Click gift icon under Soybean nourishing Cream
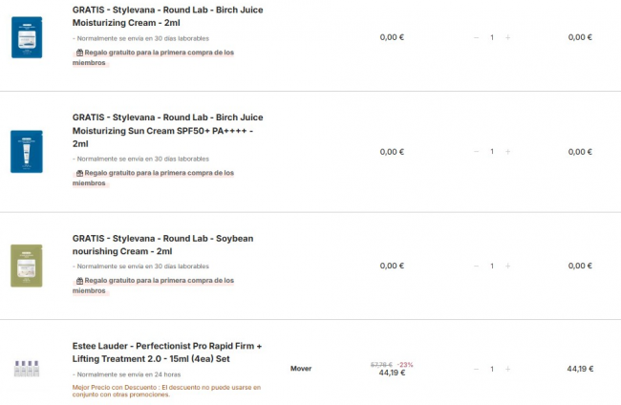Screen dimensions: 621x405 tap(79, 282)
